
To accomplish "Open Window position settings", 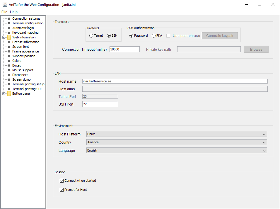I will point(24,56).
